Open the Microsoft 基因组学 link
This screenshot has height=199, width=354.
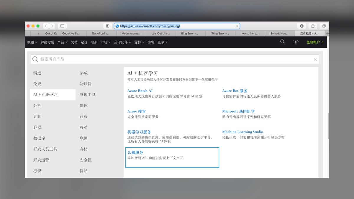pos(238,111)
